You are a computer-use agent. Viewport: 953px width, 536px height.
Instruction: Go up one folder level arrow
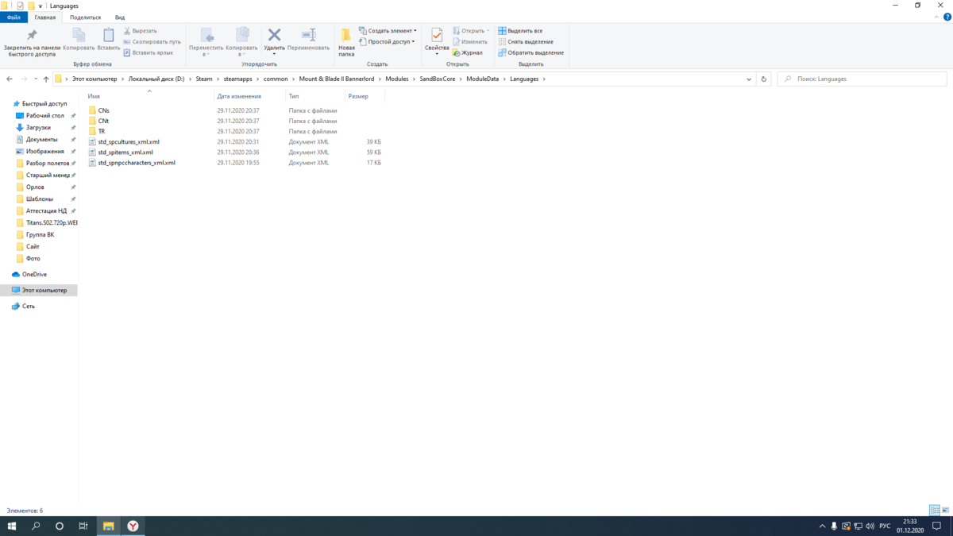point(47,79)
